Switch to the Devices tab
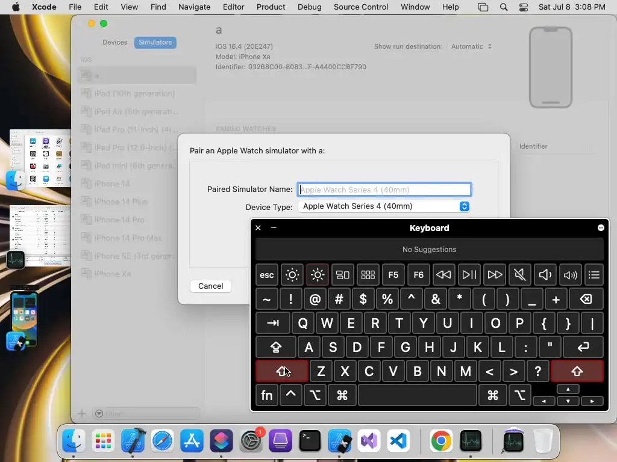Image resolution: width=617 pixels, height=462 pixels. coord(114,43)
